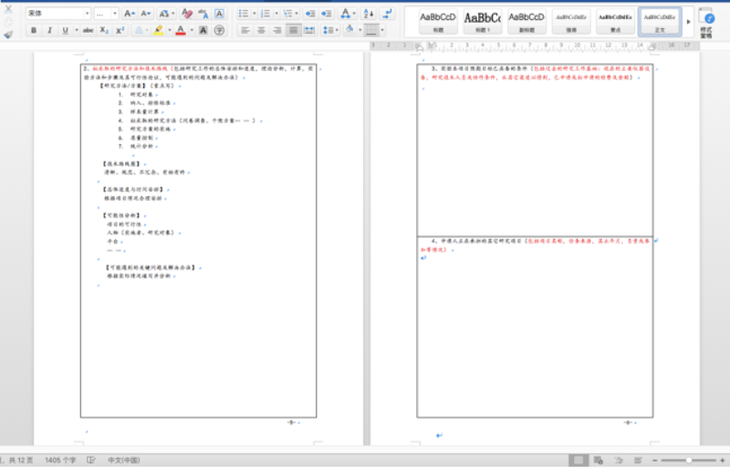Toggle strikethrough text formatting
The width and height of the screenshot is (730, 468).
tap(88, 30)
